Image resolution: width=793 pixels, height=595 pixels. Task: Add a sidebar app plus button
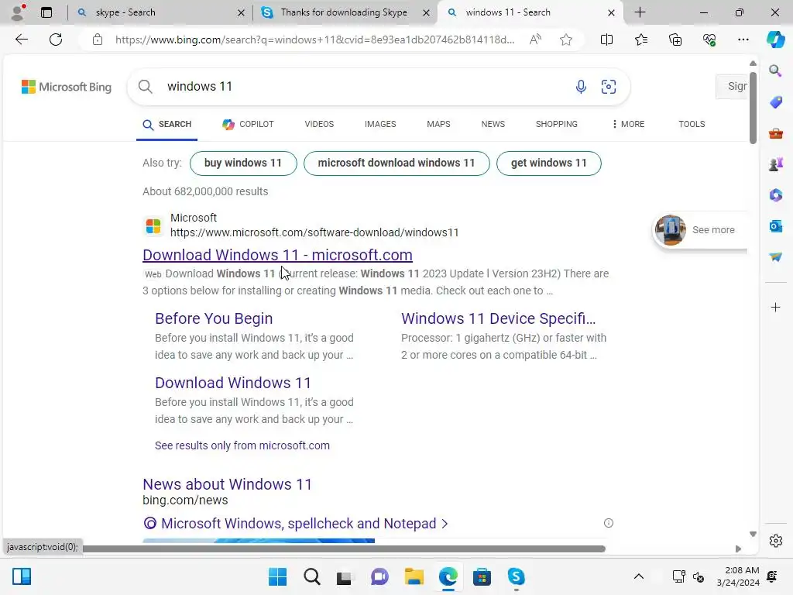(x=775, y=307)
